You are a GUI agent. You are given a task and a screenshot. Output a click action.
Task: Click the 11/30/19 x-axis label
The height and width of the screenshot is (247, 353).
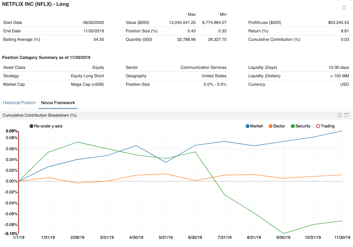342,238
